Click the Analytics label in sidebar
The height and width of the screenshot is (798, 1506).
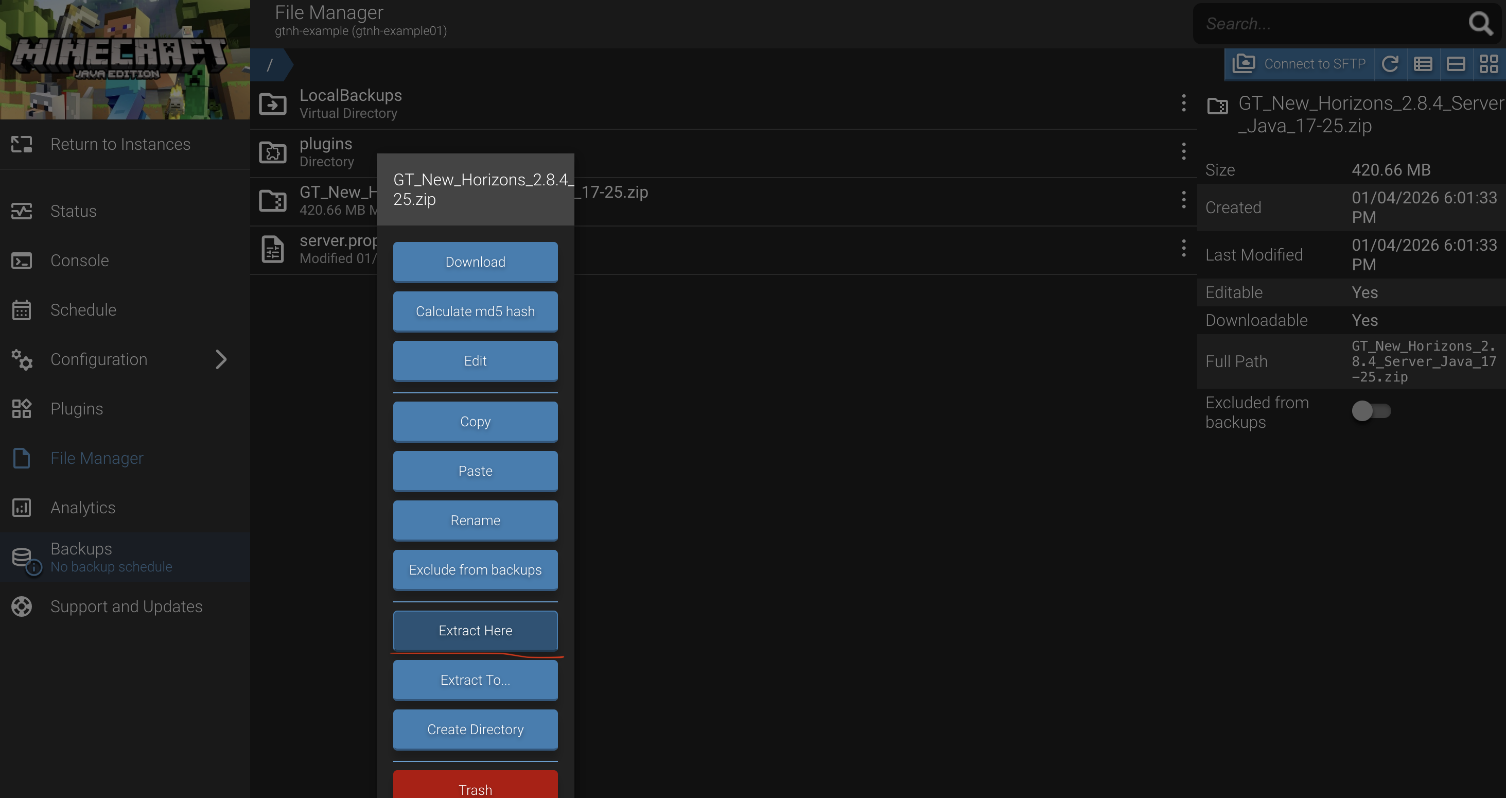[x=83, y=508]
